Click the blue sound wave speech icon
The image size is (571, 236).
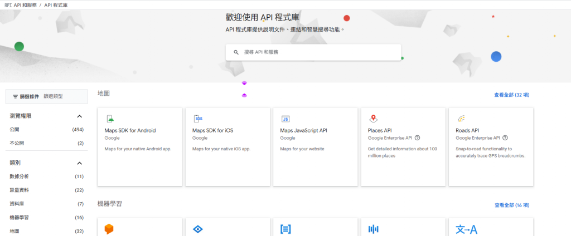tap(373, 229)
